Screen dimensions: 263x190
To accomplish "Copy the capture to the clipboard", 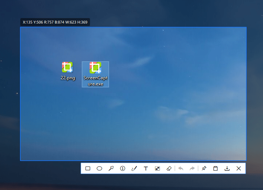I will click(x=215, y=168).
